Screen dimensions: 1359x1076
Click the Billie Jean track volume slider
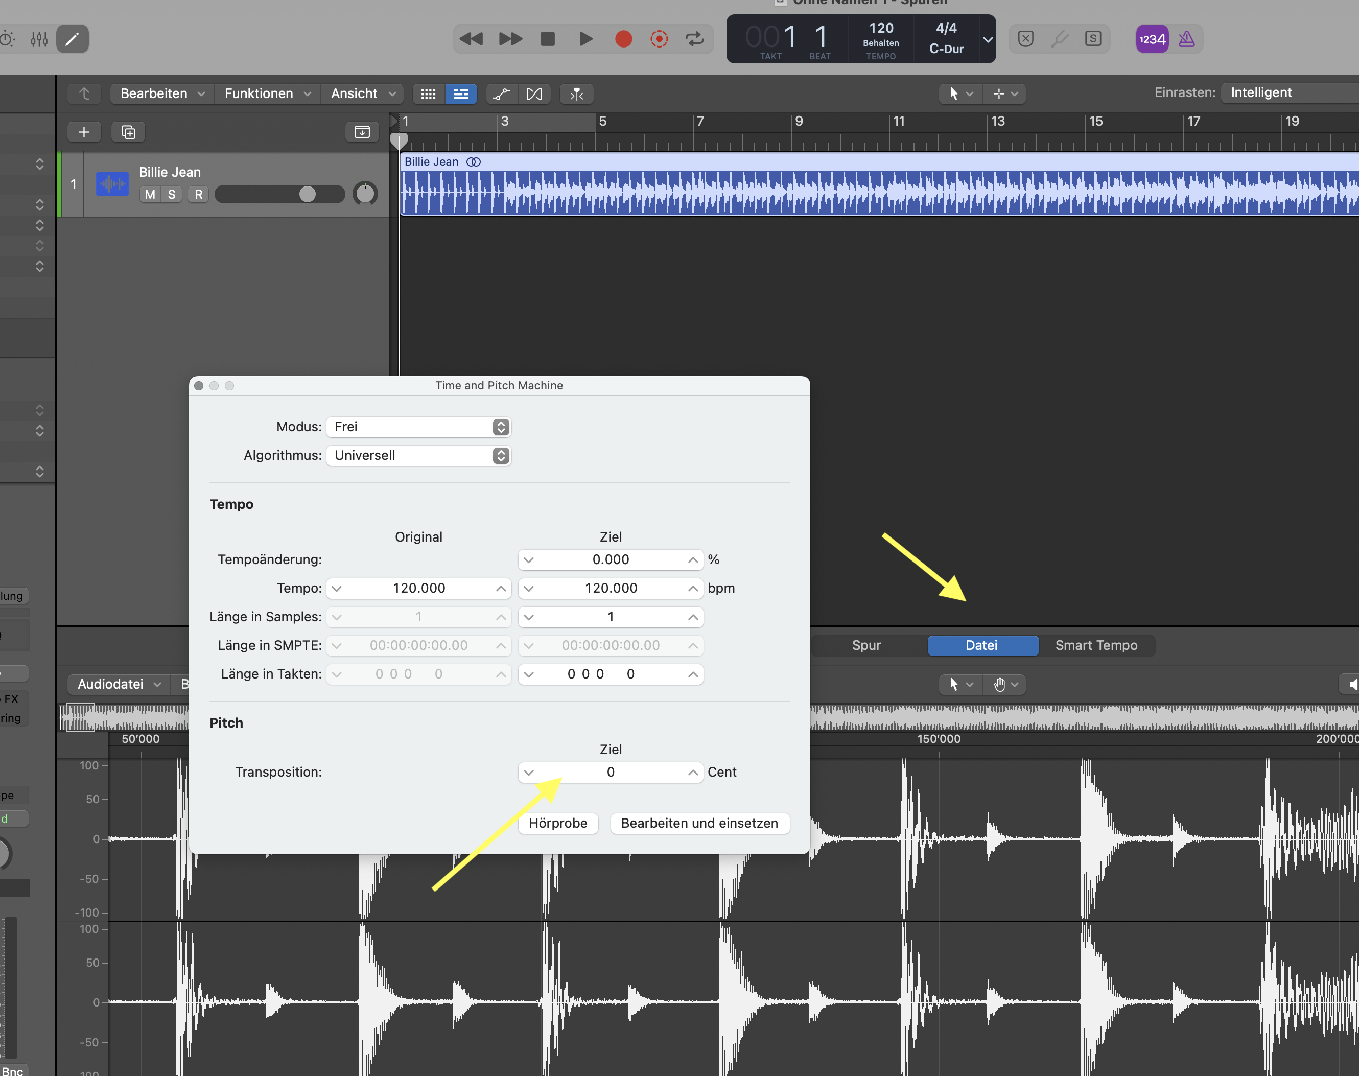tap(279, 194)
